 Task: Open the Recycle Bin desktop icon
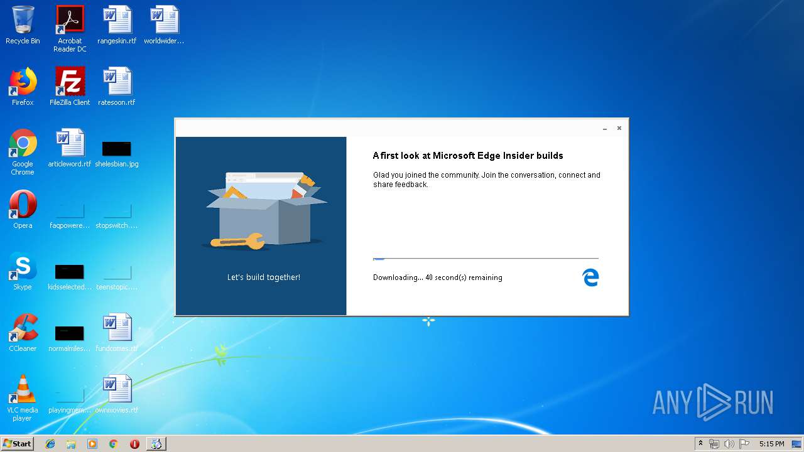pos(23,25)
